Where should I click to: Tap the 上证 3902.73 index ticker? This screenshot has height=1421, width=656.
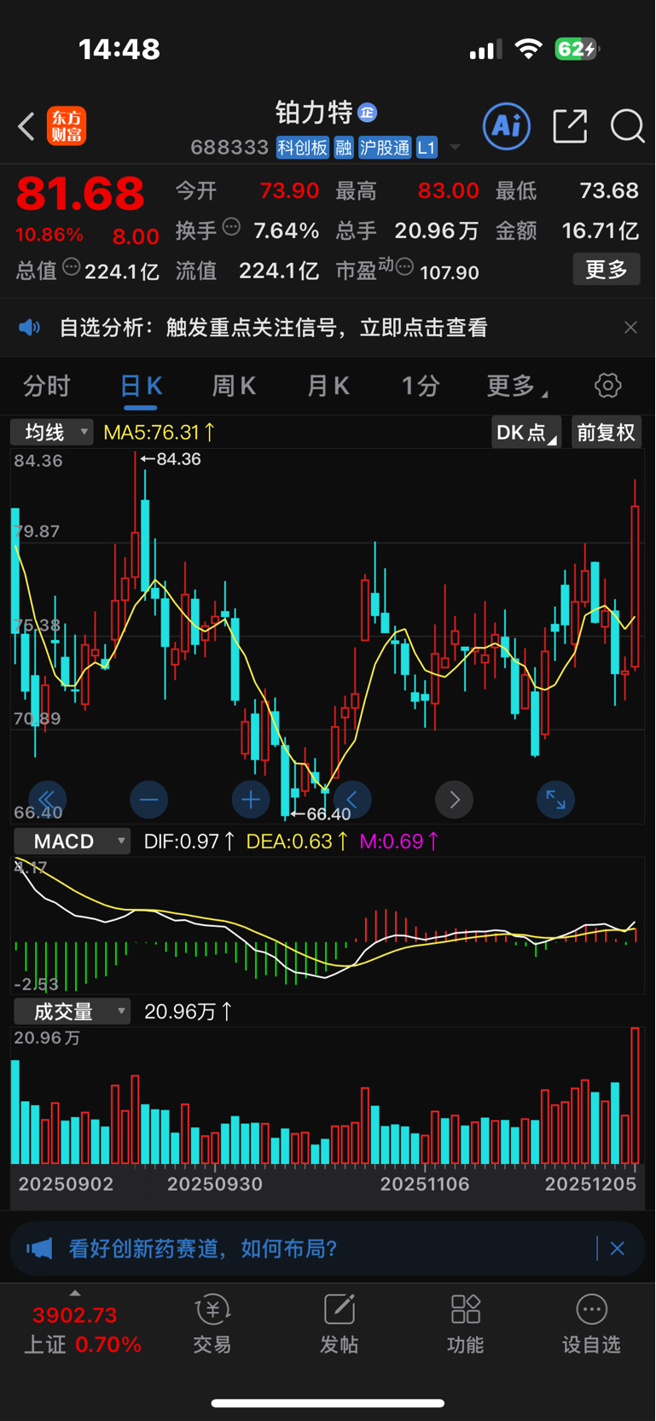pyautogui.click(x=82, y=1330)
